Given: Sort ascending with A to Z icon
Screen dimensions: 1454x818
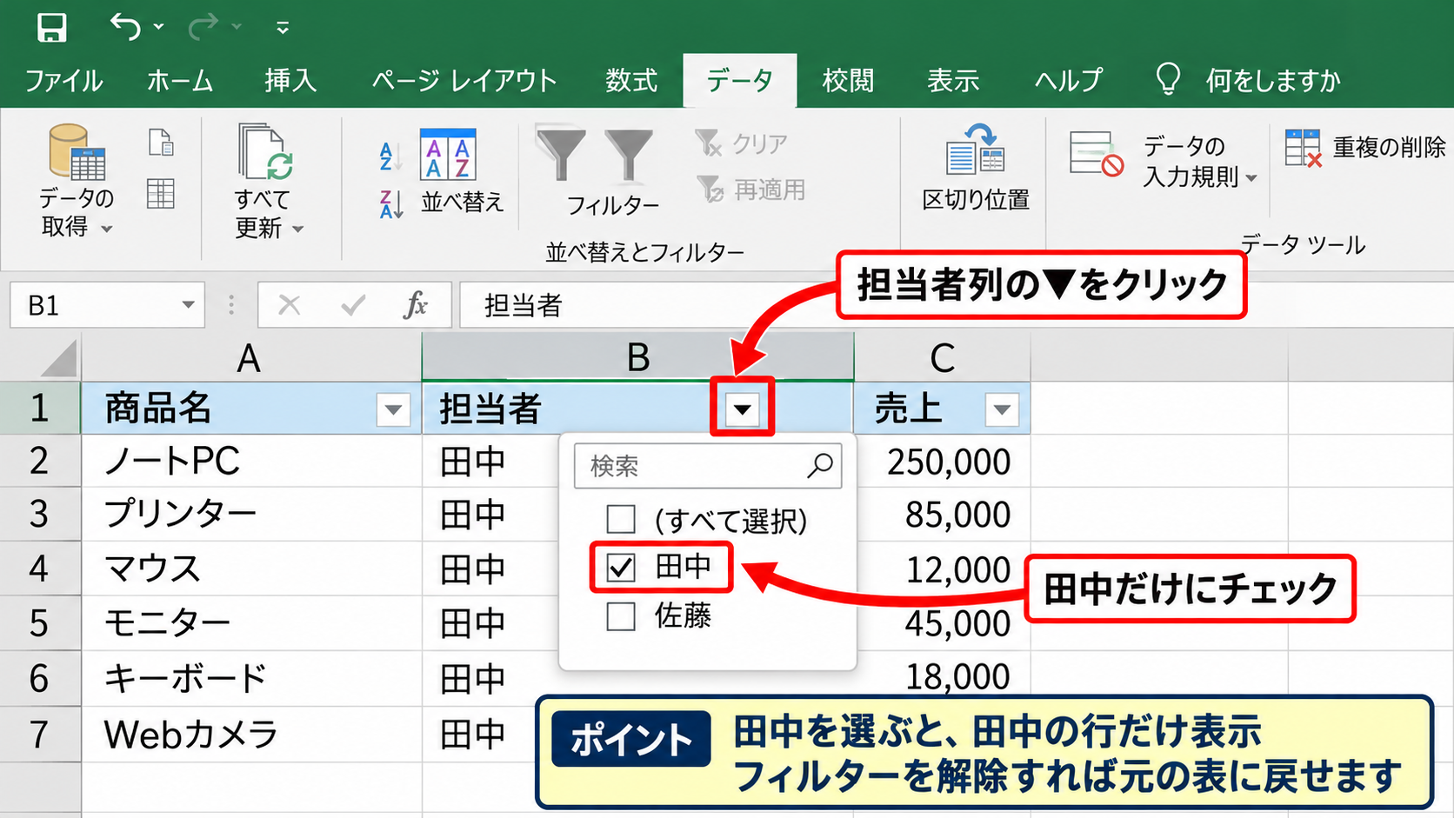Looking at the screenshot, I should coord(390,156).
